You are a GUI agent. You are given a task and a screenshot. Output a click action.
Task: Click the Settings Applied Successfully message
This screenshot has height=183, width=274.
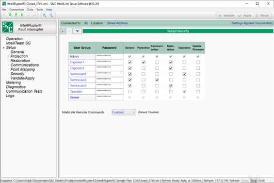252,23
